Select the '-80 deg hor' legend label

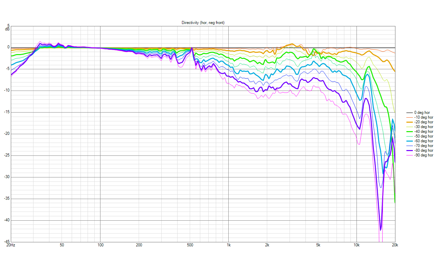[x=423, y=150]
